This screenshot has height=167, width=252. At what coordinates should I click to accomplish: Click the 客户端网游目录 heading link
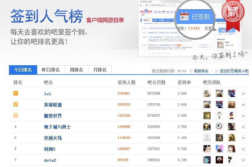click(x=105, y=20)
